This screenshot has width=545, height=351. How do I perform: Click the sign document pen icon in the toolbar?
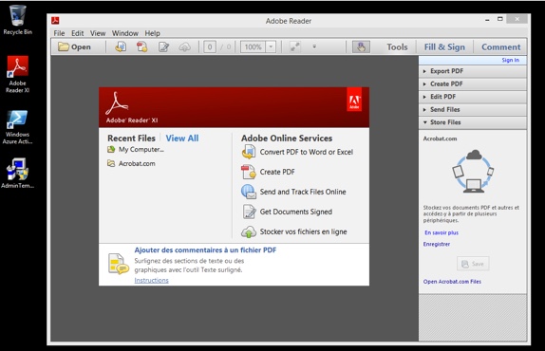(163, 46)
